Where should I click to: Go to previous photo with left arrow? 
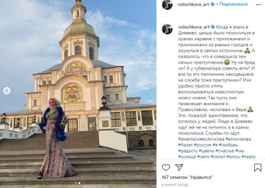point(7,91)
